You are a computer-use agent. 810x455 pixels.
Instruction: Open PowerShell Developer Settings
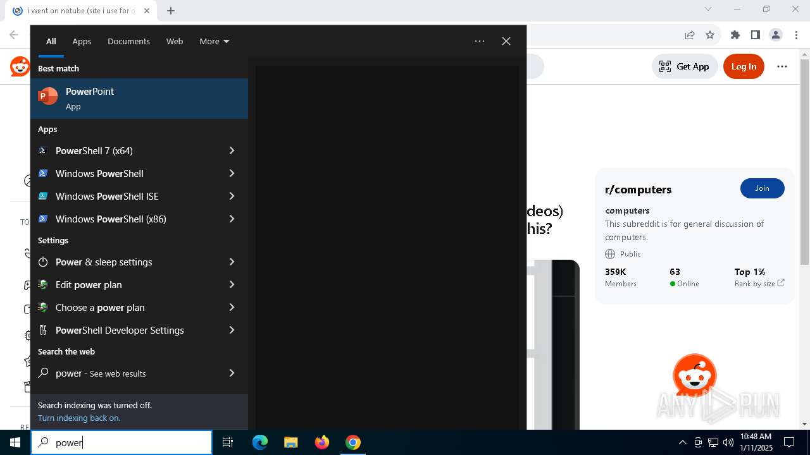click(x=128, y=330)
